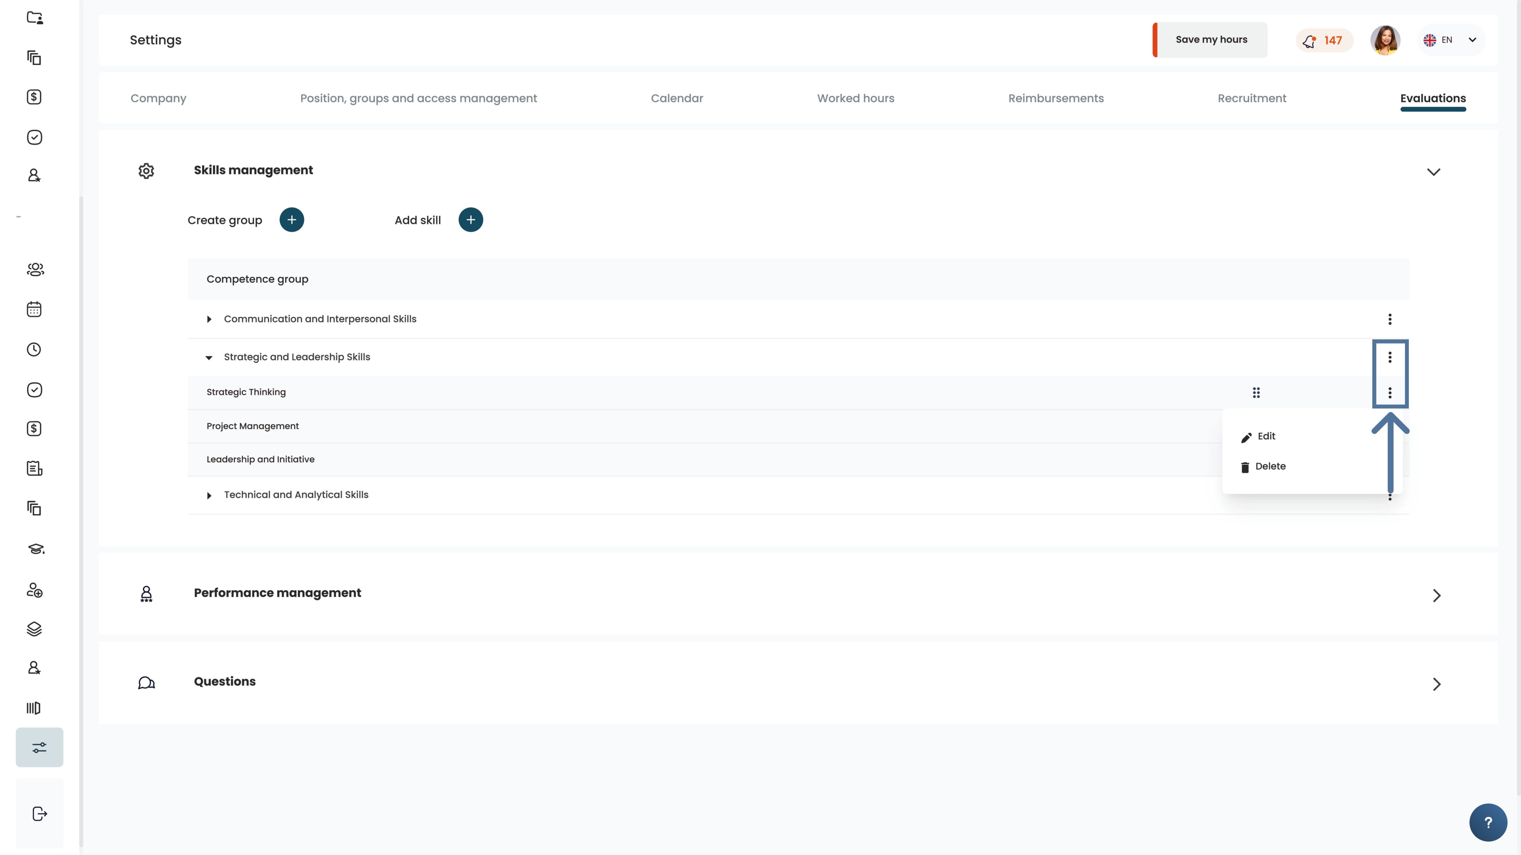Open three-dot menu for Strategic and Leadership Skills

point(1390,357)
